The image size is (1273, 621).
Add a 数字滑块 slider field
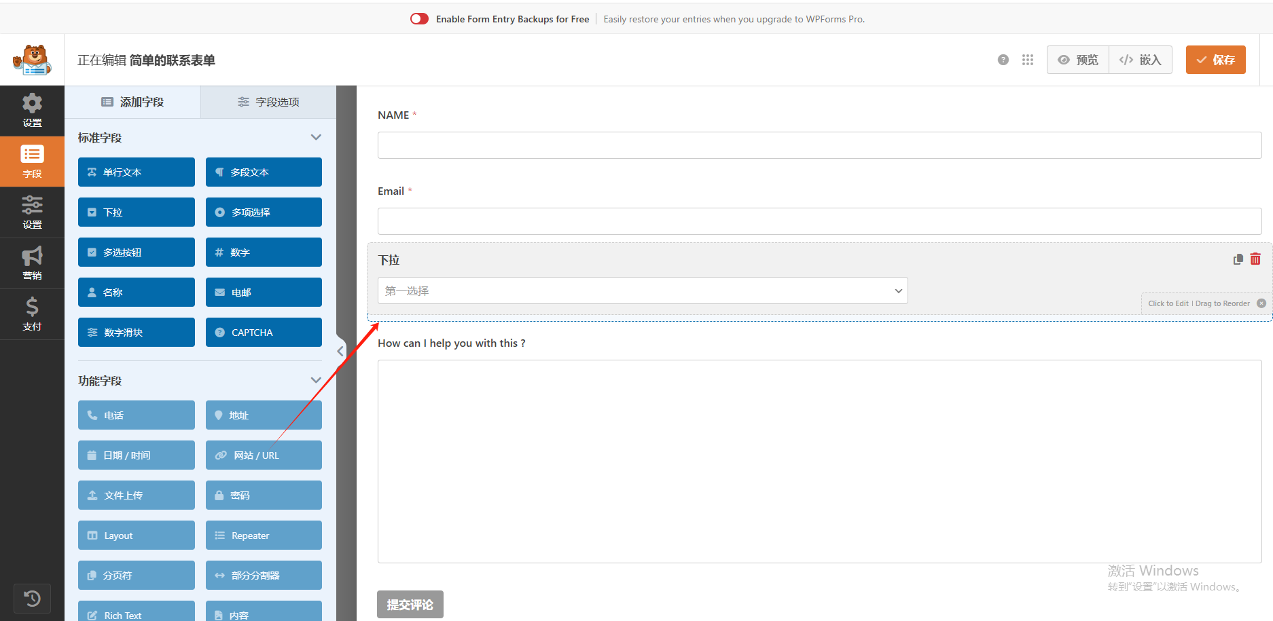coord(137,333)
